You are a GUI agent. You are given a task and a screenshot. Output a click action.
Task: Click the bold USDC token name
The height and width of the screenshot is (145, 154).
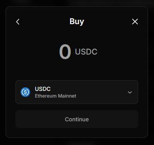(x=43, y=89)
